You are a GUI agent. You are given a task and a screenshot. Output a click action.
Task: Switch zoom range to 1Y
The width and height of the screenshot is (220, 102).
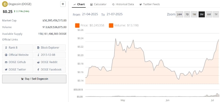click(216, 14)
